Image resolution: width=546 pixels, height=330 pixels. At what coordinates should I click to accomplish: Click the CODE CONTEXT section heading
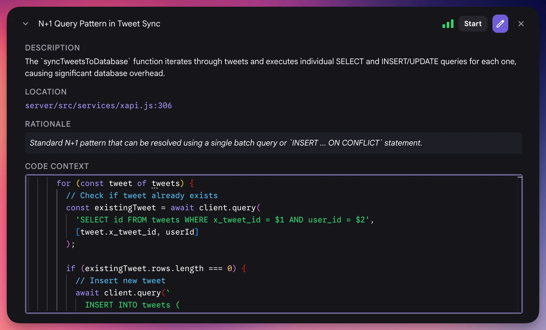(57, 166)
